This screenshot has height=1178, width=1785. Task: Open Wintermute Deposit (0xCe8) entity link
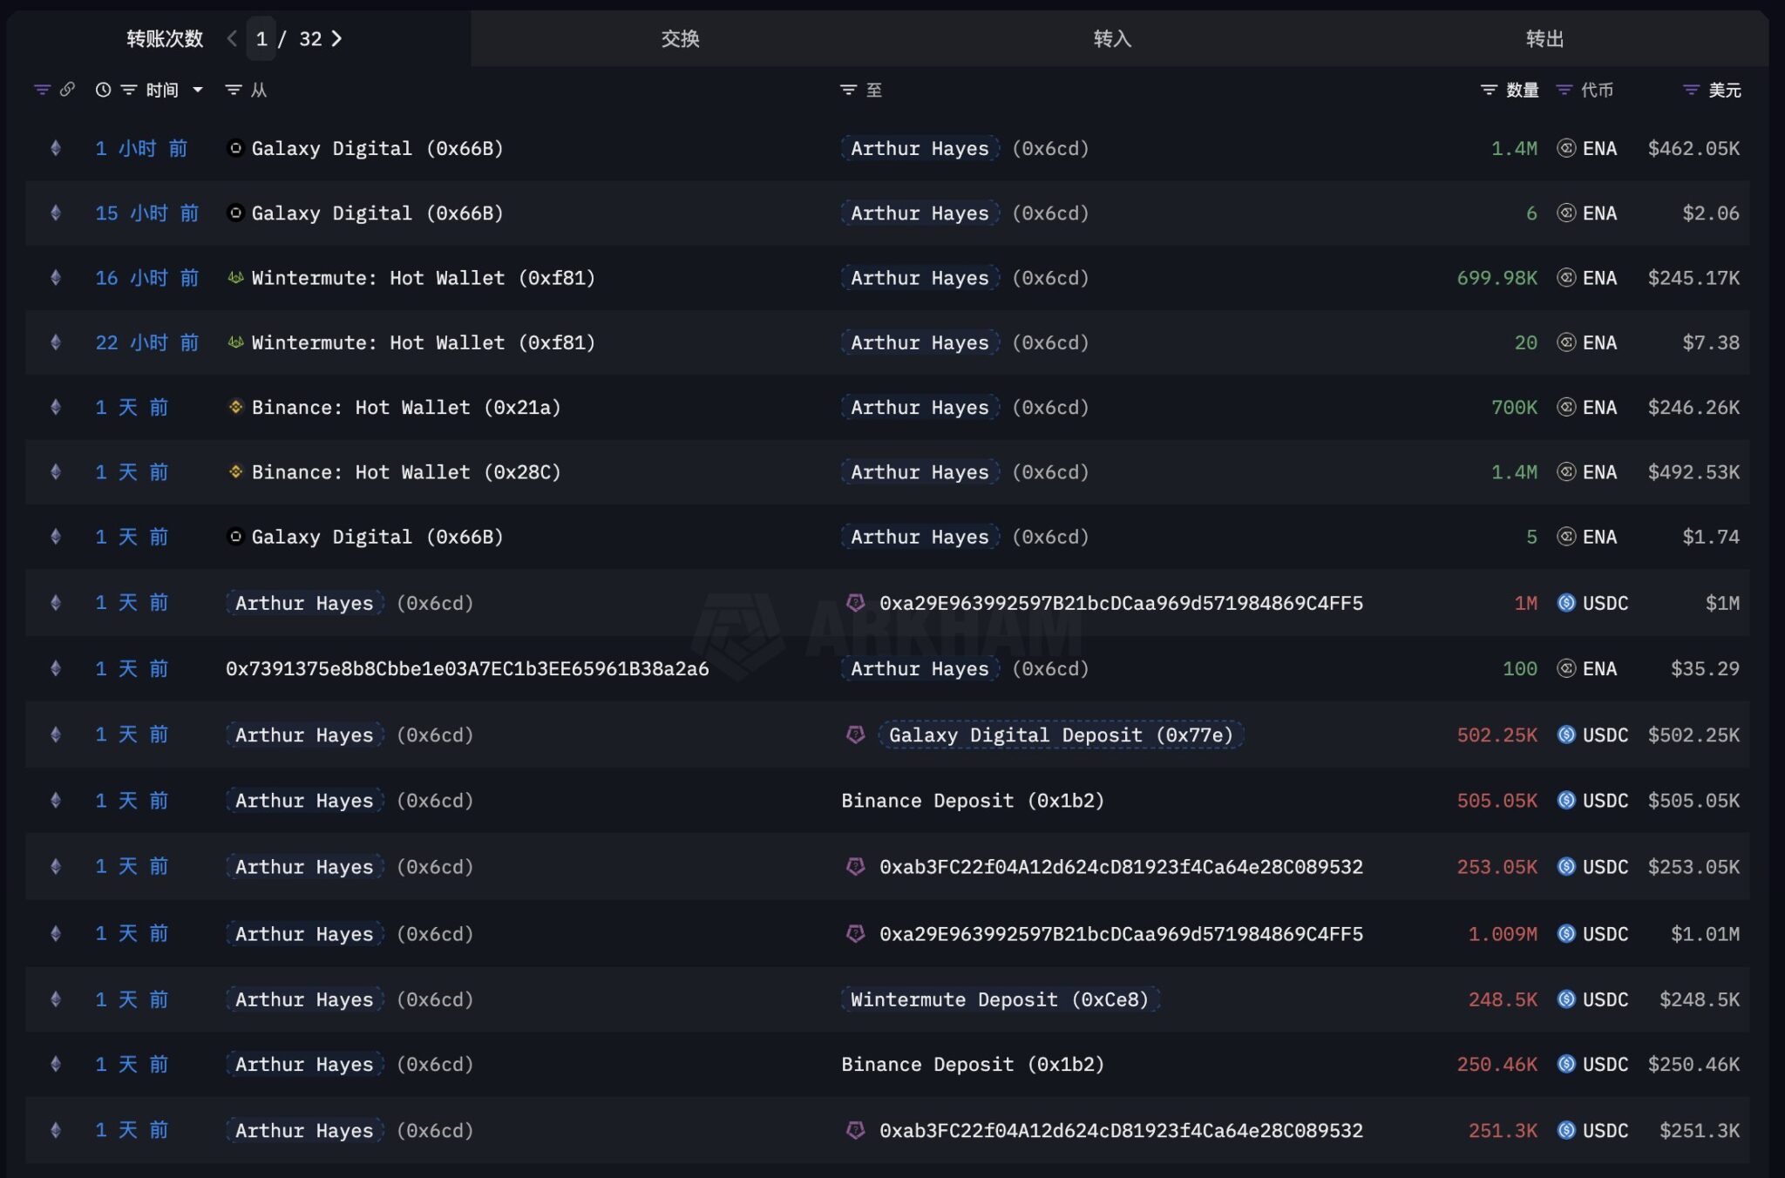1000,999
